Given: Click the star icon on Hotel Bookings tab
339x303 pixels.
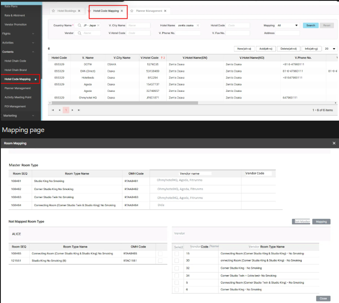Looking at the screenshot, I should (x=53, y=11).
